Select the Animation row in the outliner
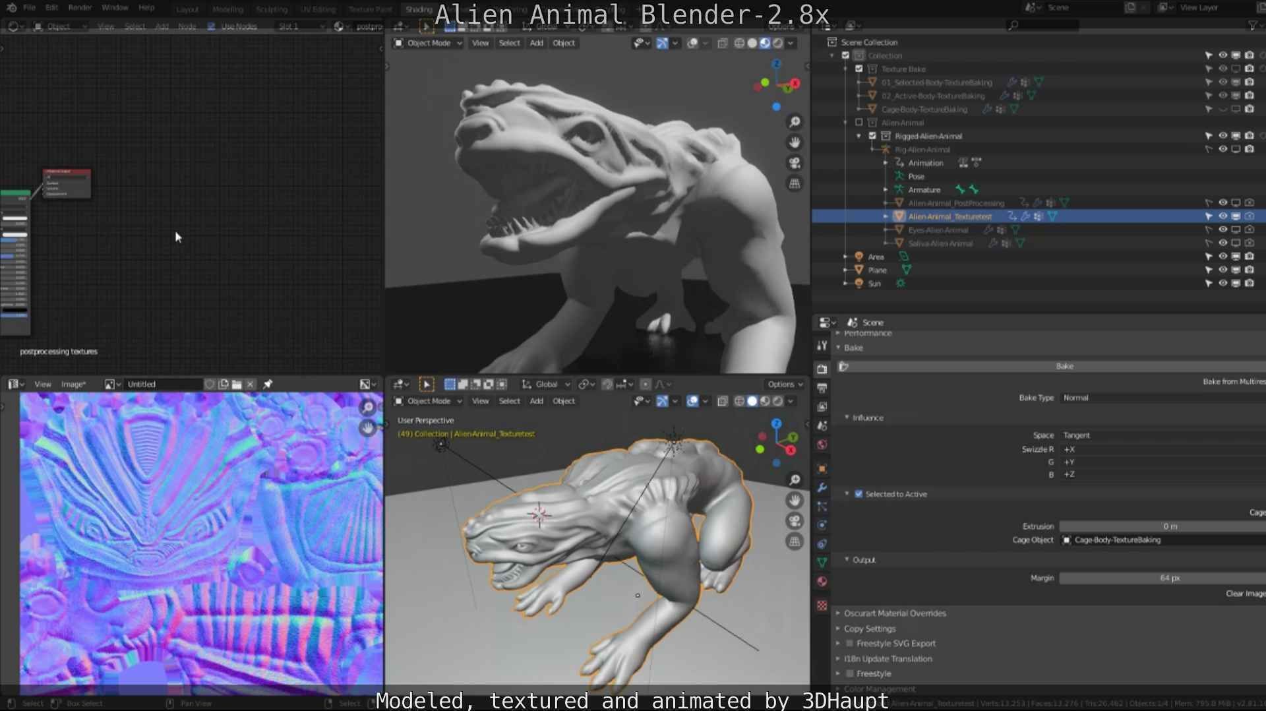This screenshot has height=711, width=1266. [926, 163]
